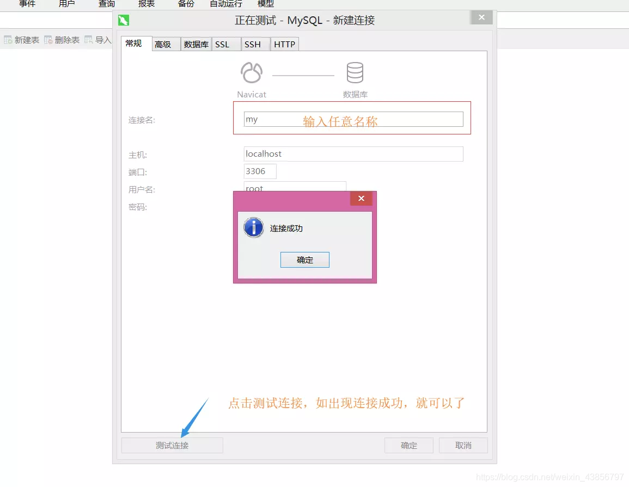Open the SSH settings tab
The height and width of the screenshot is (487, 629).
pyautogui.click(x=254, y=44)
